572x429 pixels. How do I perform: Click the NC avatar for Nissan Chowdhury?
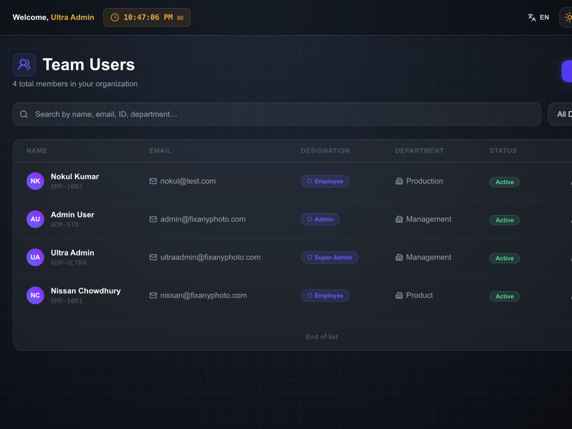(35, 296)
